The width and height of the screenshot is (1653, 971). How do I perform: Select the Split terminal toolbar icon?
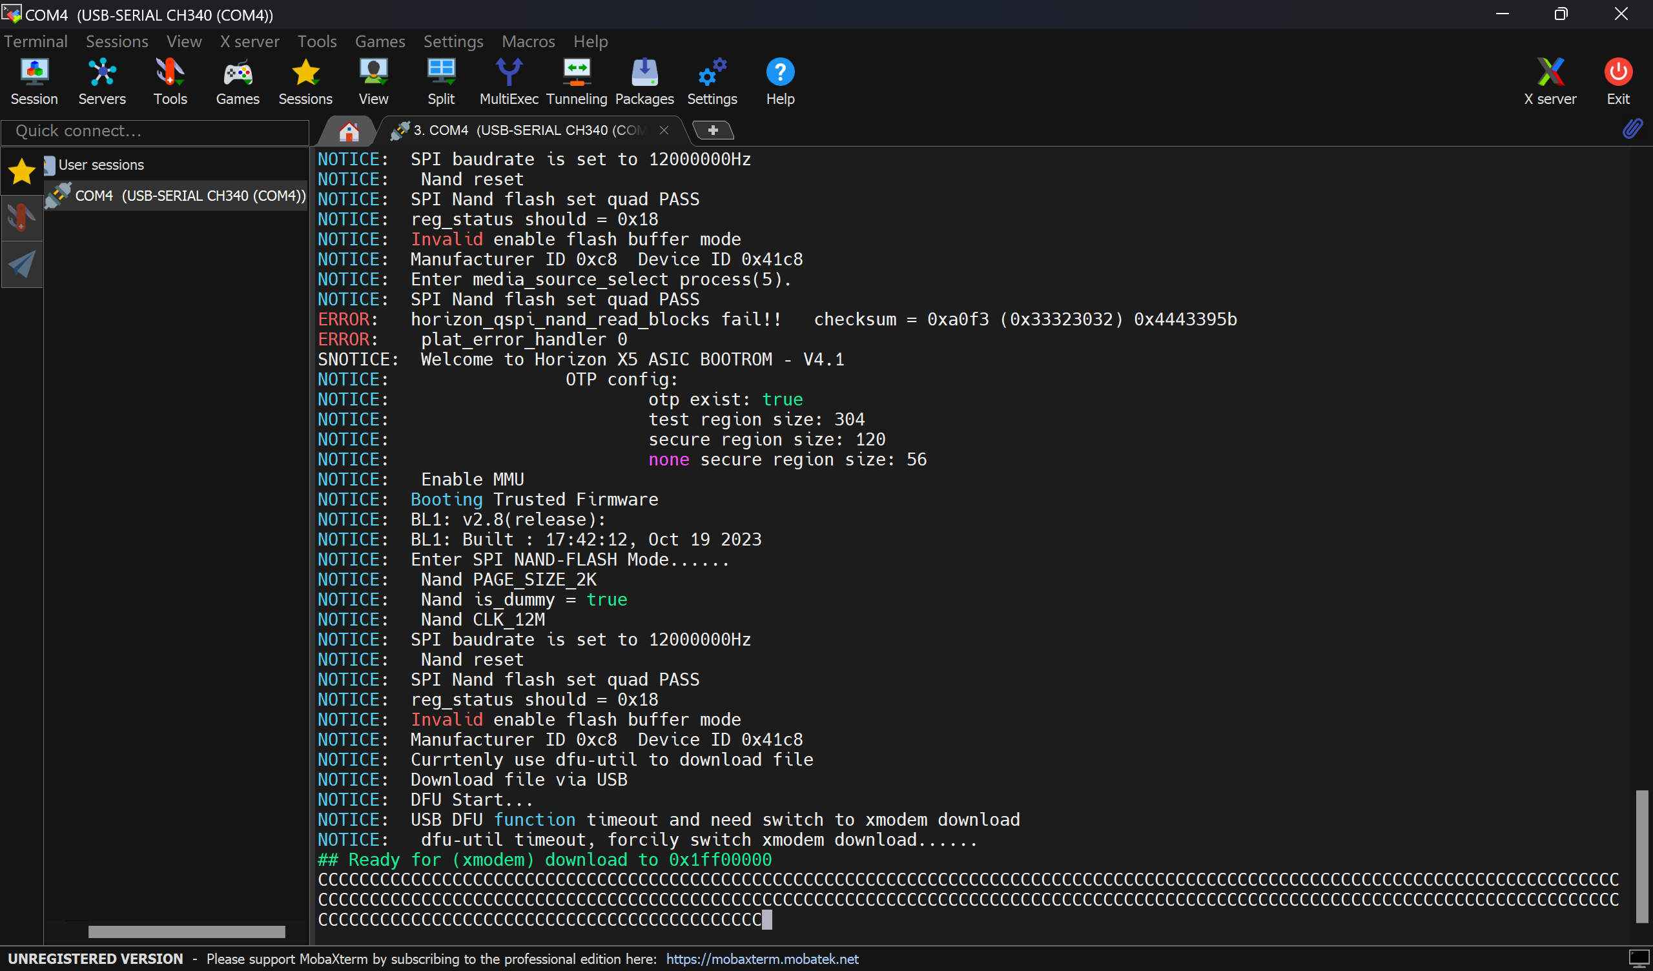pyautogui.click(x=441, y=81)
